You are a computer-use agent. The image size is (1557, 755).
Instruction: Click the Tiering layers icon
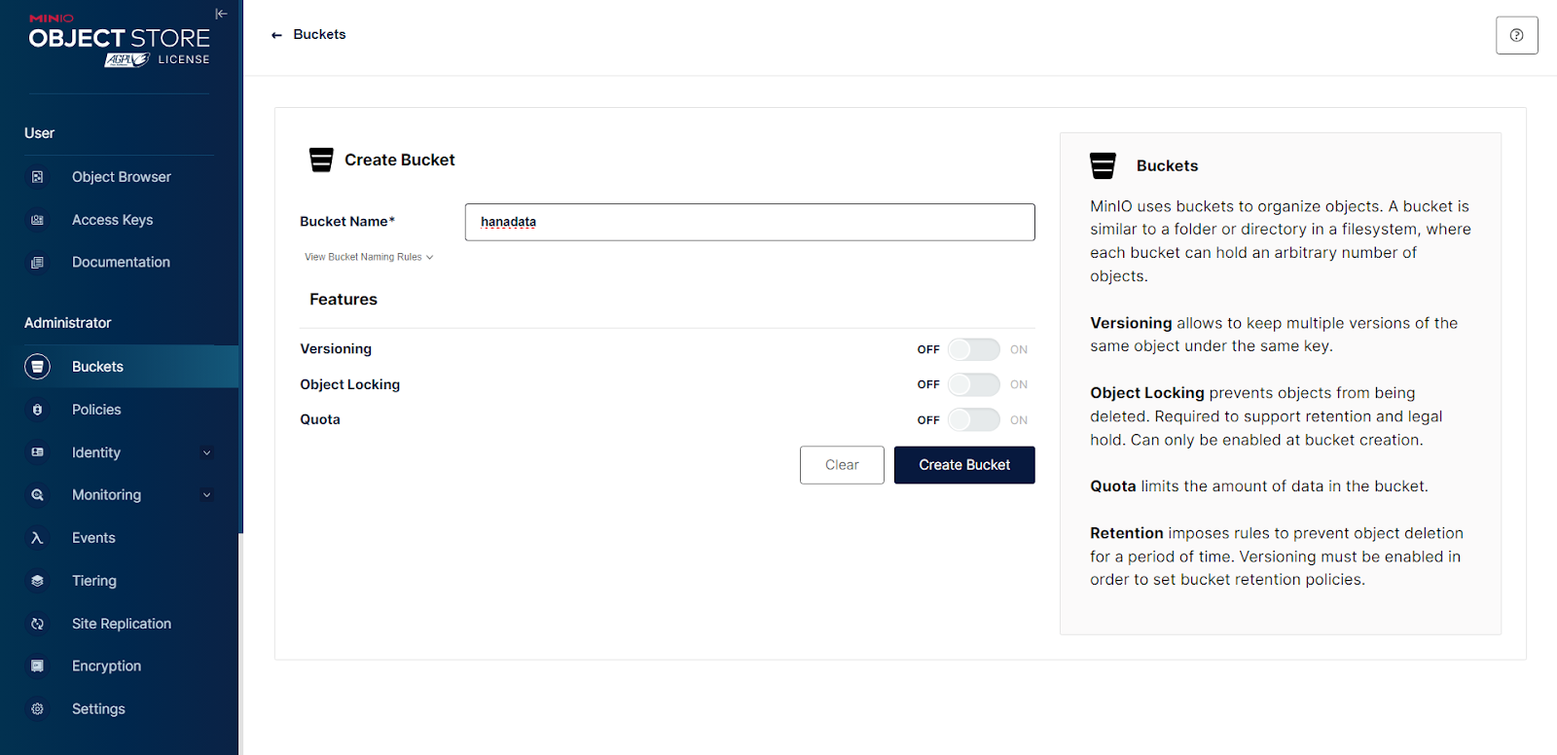[x=37, y=581]
